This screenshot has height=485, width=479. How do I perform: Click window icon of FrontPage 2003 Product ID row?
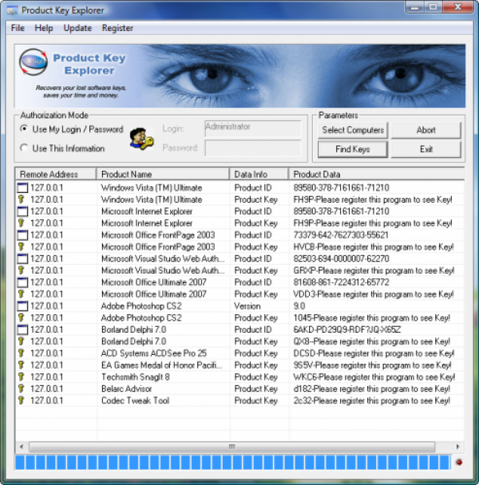pyautogui.click(x=22, y=235)
